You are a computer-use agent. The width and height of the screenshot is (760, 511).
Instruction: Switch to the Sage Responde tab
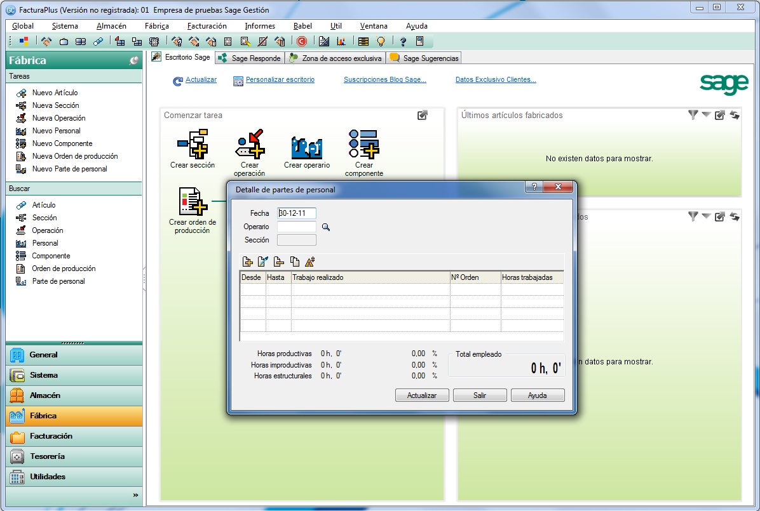pos(250,58)
